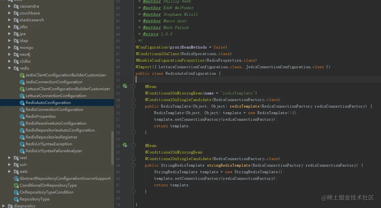Fold the @Import annotation at line 49

pyautogui.click(x=133, y=67)
